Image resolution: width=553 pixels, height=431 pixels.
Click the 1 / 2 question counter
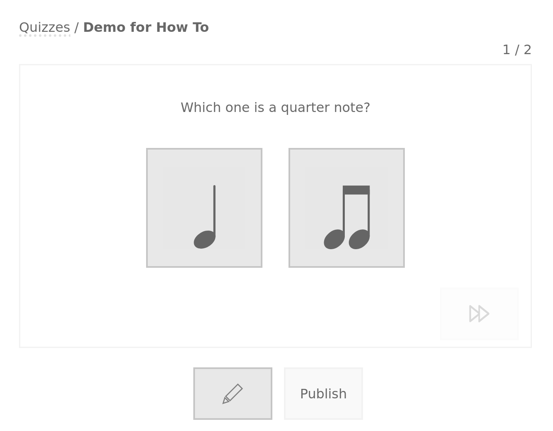(517, 50)
